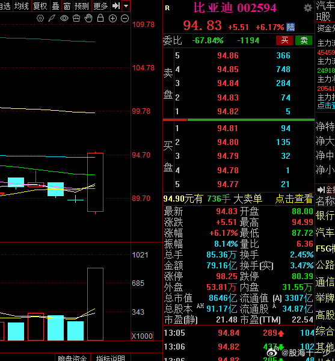The height and width of the screenshot is (361, 335).
Task: Click the green 卖 sell button
Action: [x=304, y=40]
